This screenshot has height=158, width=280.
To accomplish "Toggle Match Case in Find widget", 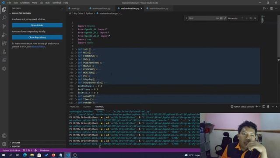I will click(217, 18).
